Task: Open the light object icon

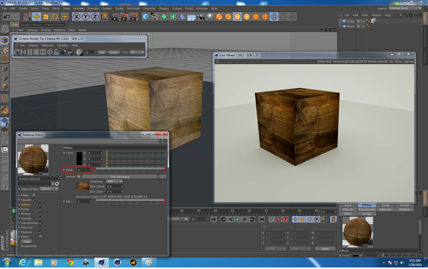Action: pyautogui.click(x=210, y=17)
